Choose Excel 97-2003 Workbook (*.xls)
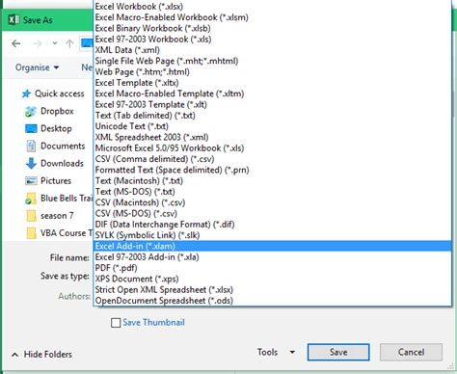This screenshot has width=457, height=374. (272, 40)
